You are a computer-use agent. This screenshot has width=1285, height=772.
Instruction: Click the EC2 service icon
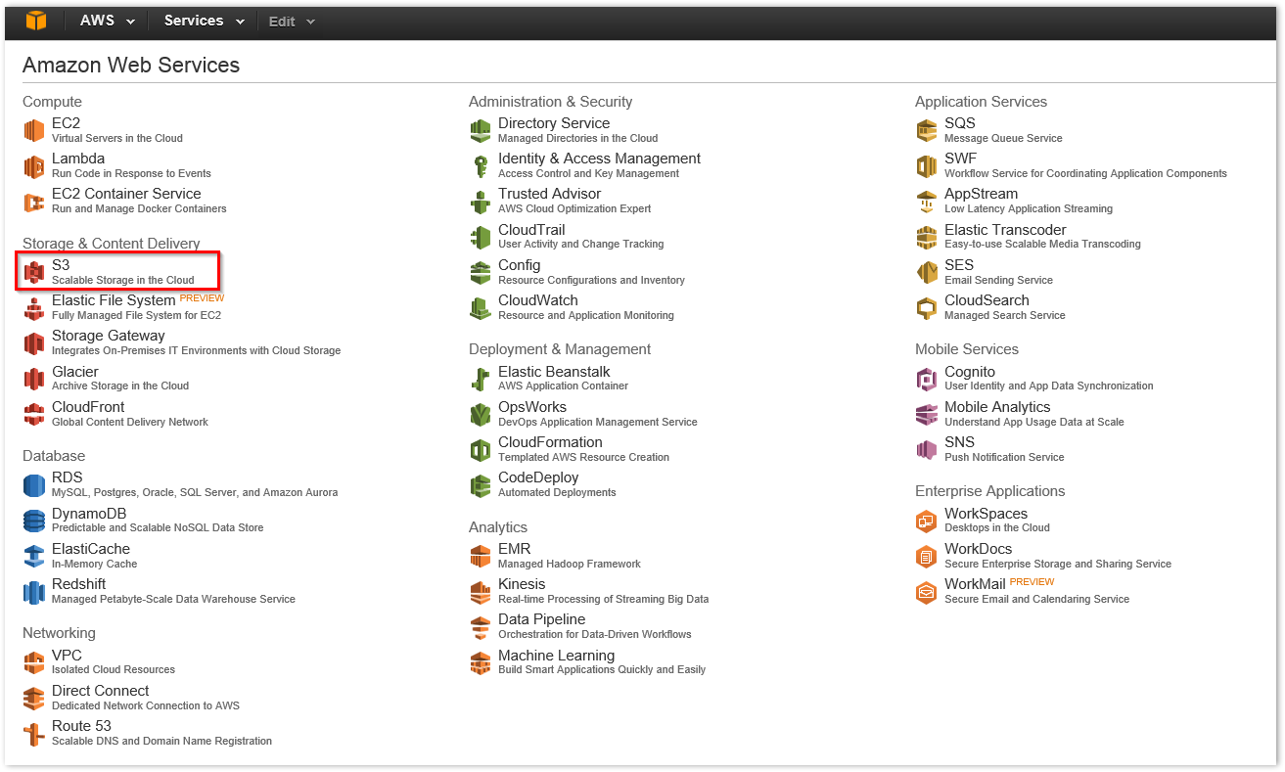[34, 130]
